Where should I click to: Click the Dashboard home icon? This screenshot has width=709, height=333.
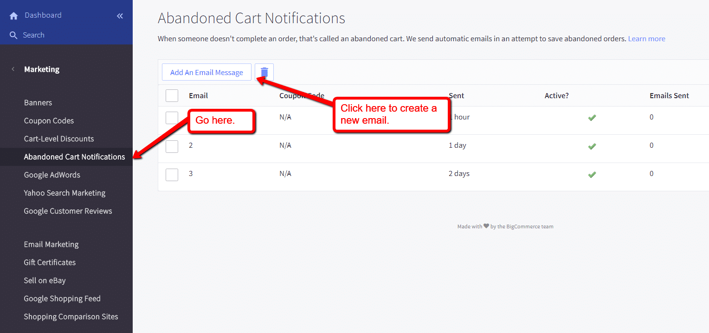[13, 16]
